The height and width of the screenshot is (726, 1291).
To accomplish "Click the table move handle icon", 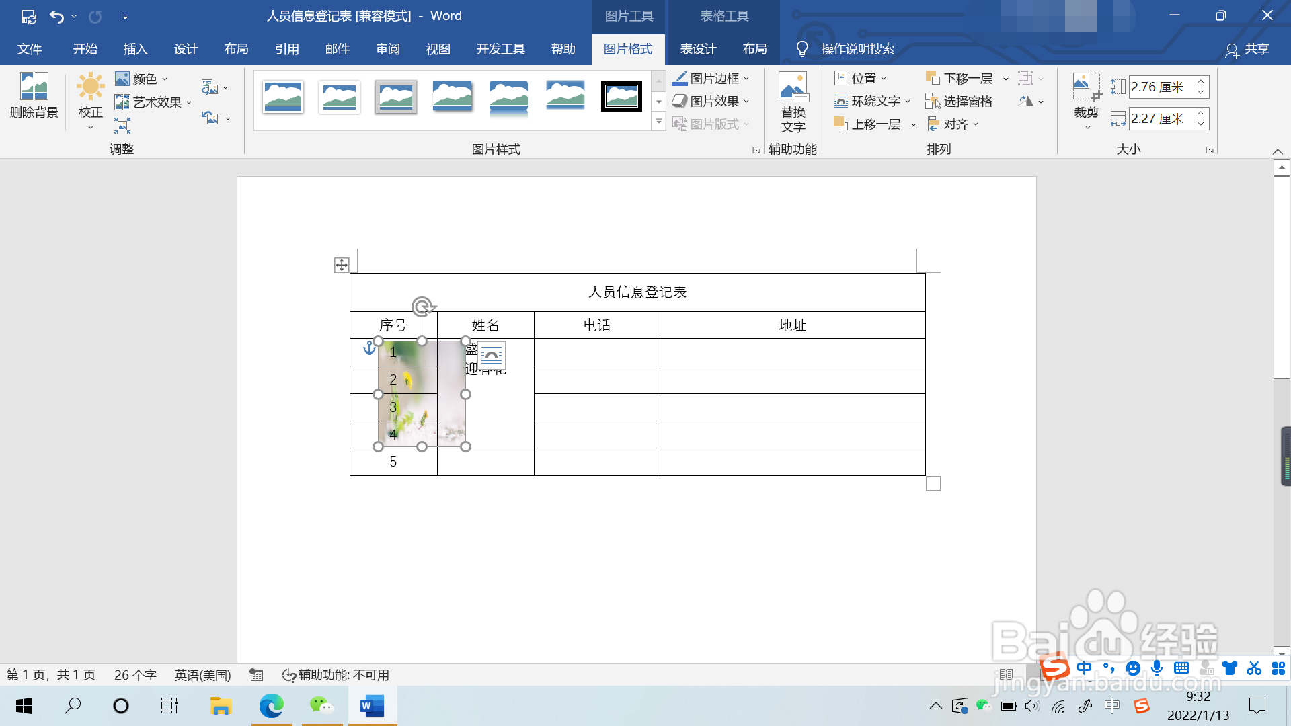I will coord(342,265).
